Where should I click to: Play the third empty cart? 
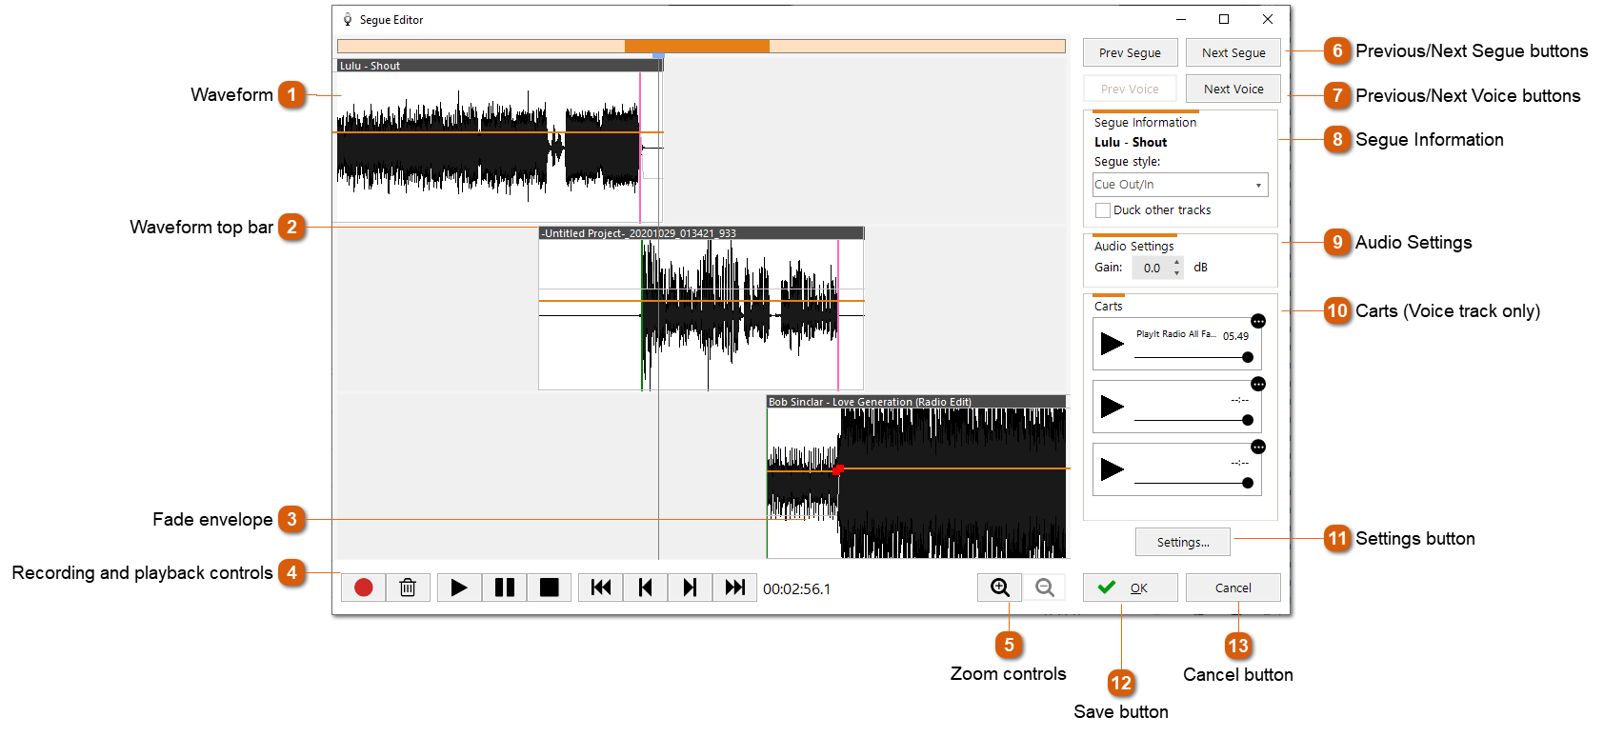point(1112,469)
